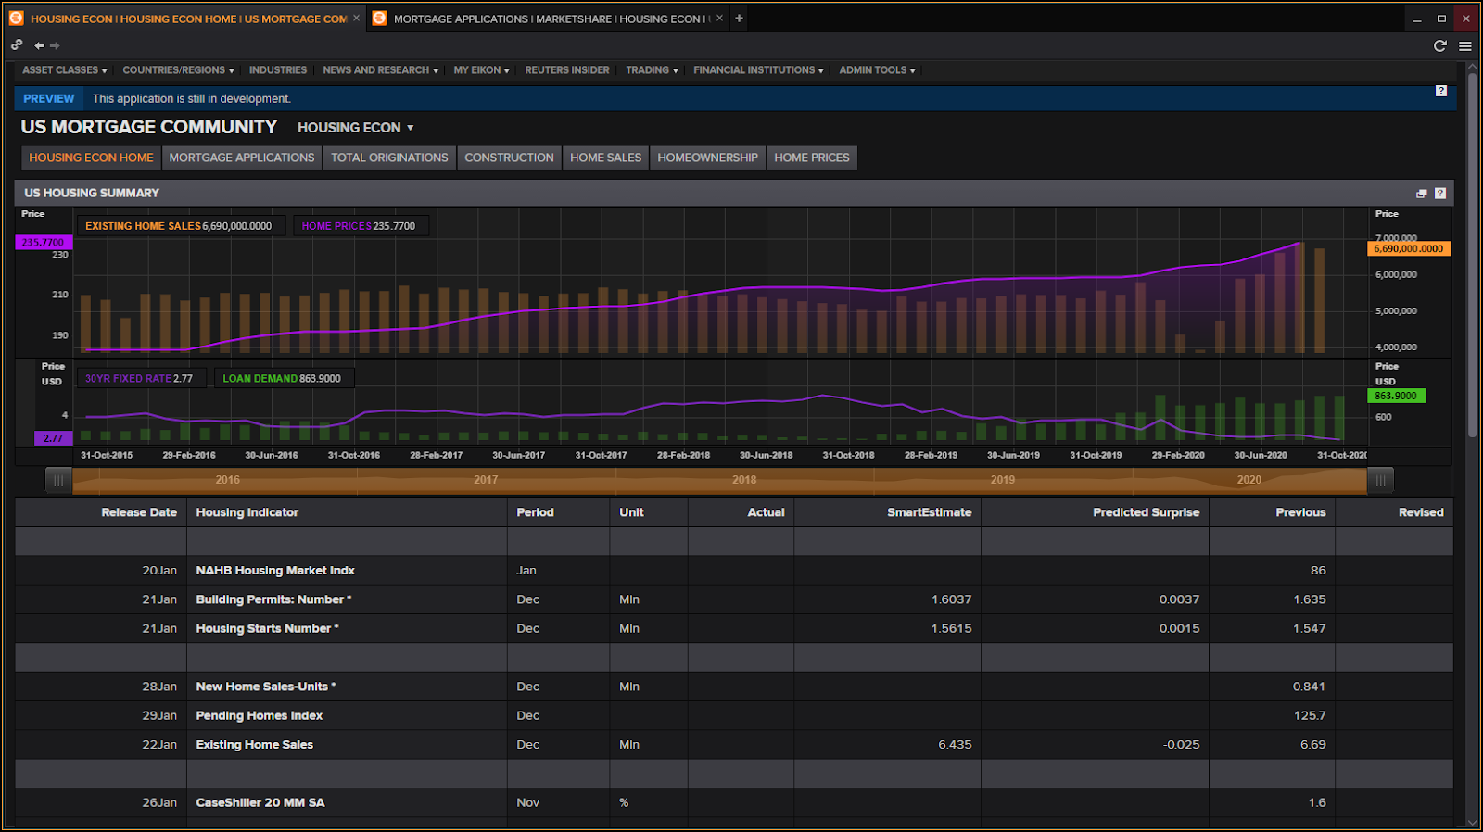Expand the My Eikon menu
Viewport: 1483px width, 832px height.
tap(482, 70)
